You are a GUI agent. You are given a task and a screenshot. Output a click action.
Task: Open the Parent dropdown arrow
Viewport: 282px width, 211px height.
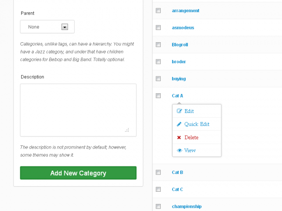click(x=65, y=27)
